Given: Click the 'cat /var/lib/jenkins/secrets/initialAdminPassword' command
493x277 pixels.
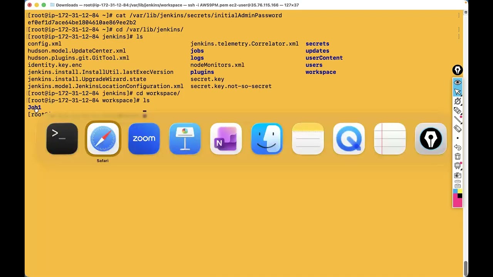Looking at the screenshot, I should click(199, 15).
